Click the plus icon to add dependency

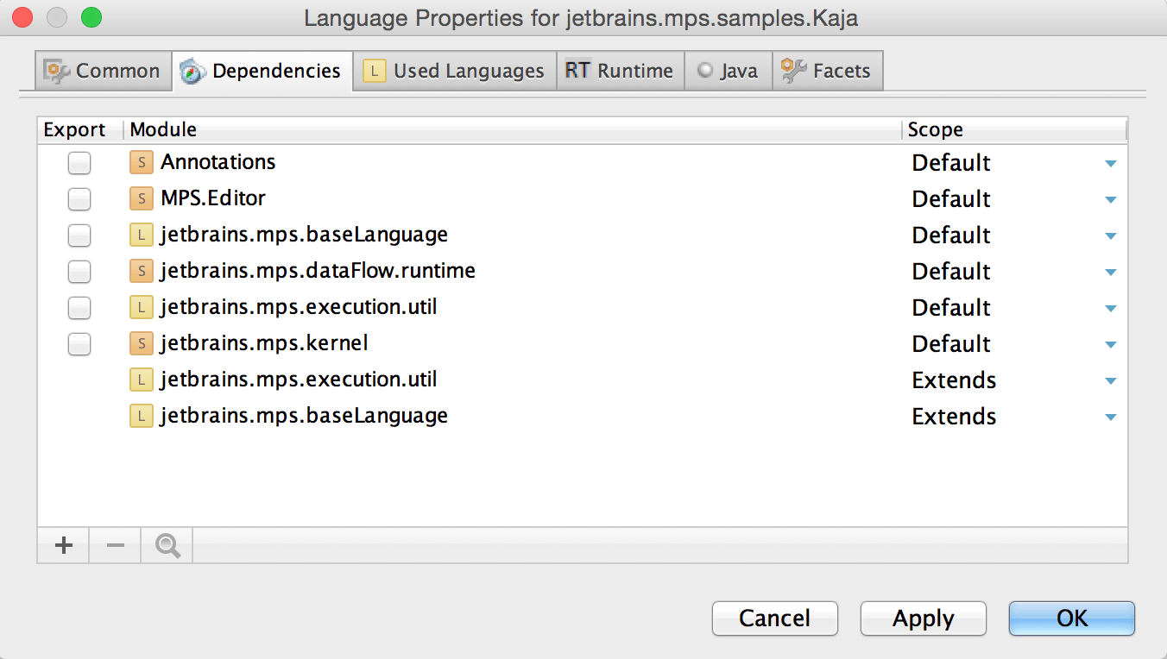click(62, 545)
